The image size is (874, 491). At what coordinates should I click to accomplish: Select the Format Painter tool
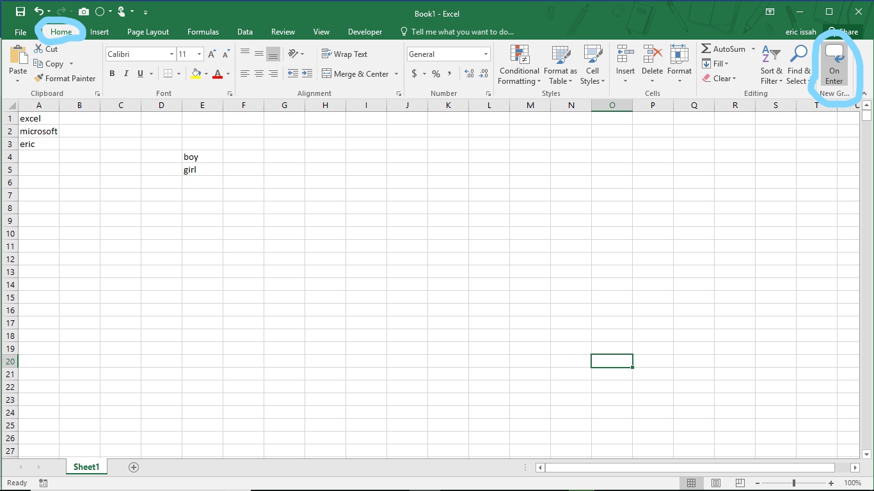tap(65, 78)
